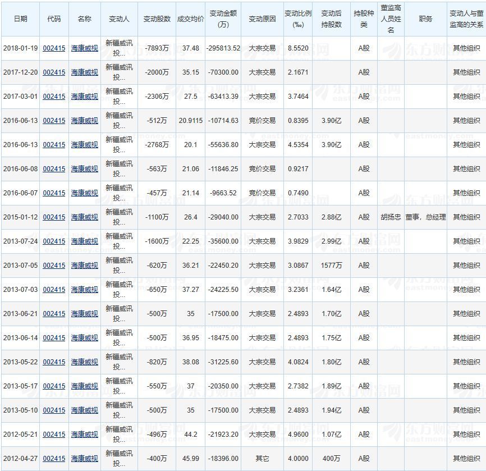Select the -295813.52 change amount cell
Viewport: 486px width, 471px height.
click(x=223, y=48)
